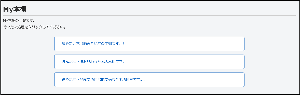Click blank right side of 読みたい本 box
Viewport: 300px width, 95px height.
tap(191, 44)
